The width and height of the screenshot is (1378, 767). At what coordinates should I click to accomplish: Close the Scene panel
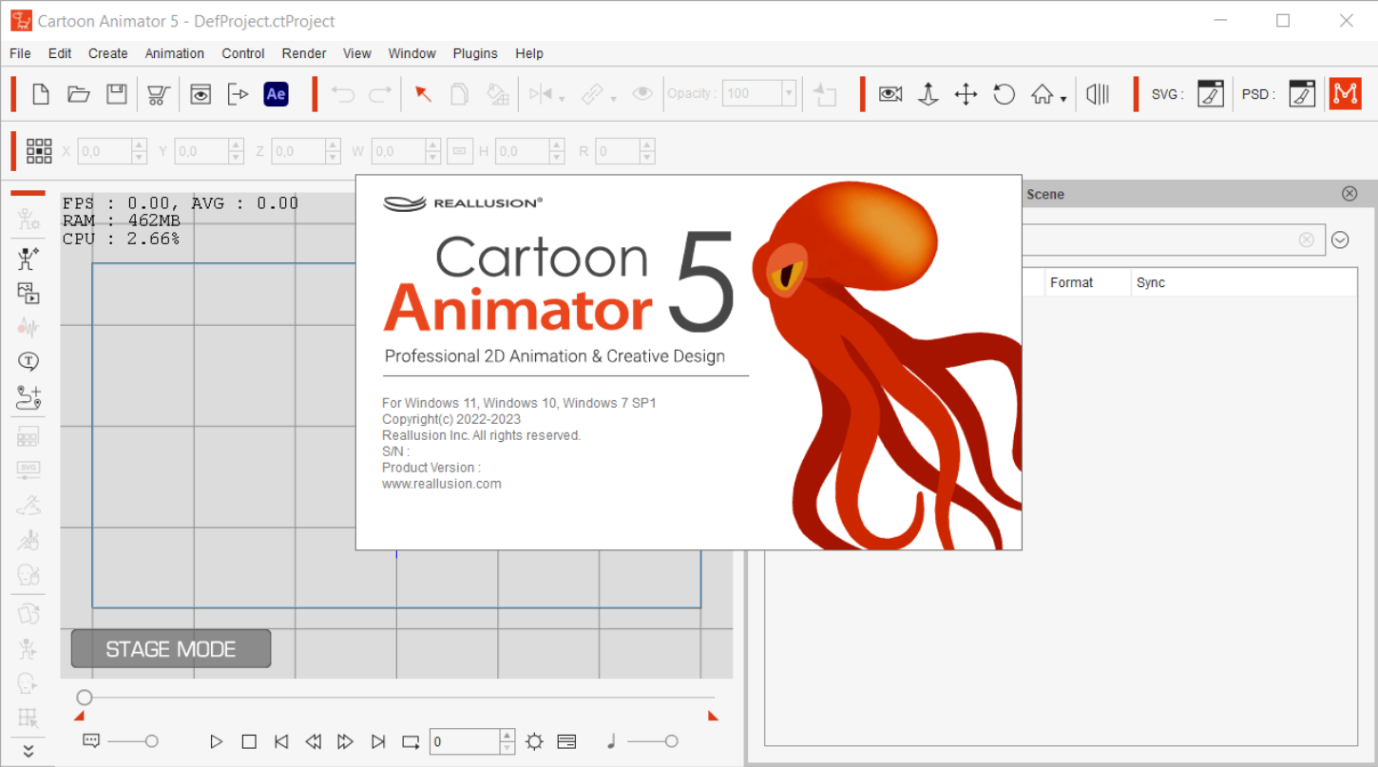(1349, 194)
